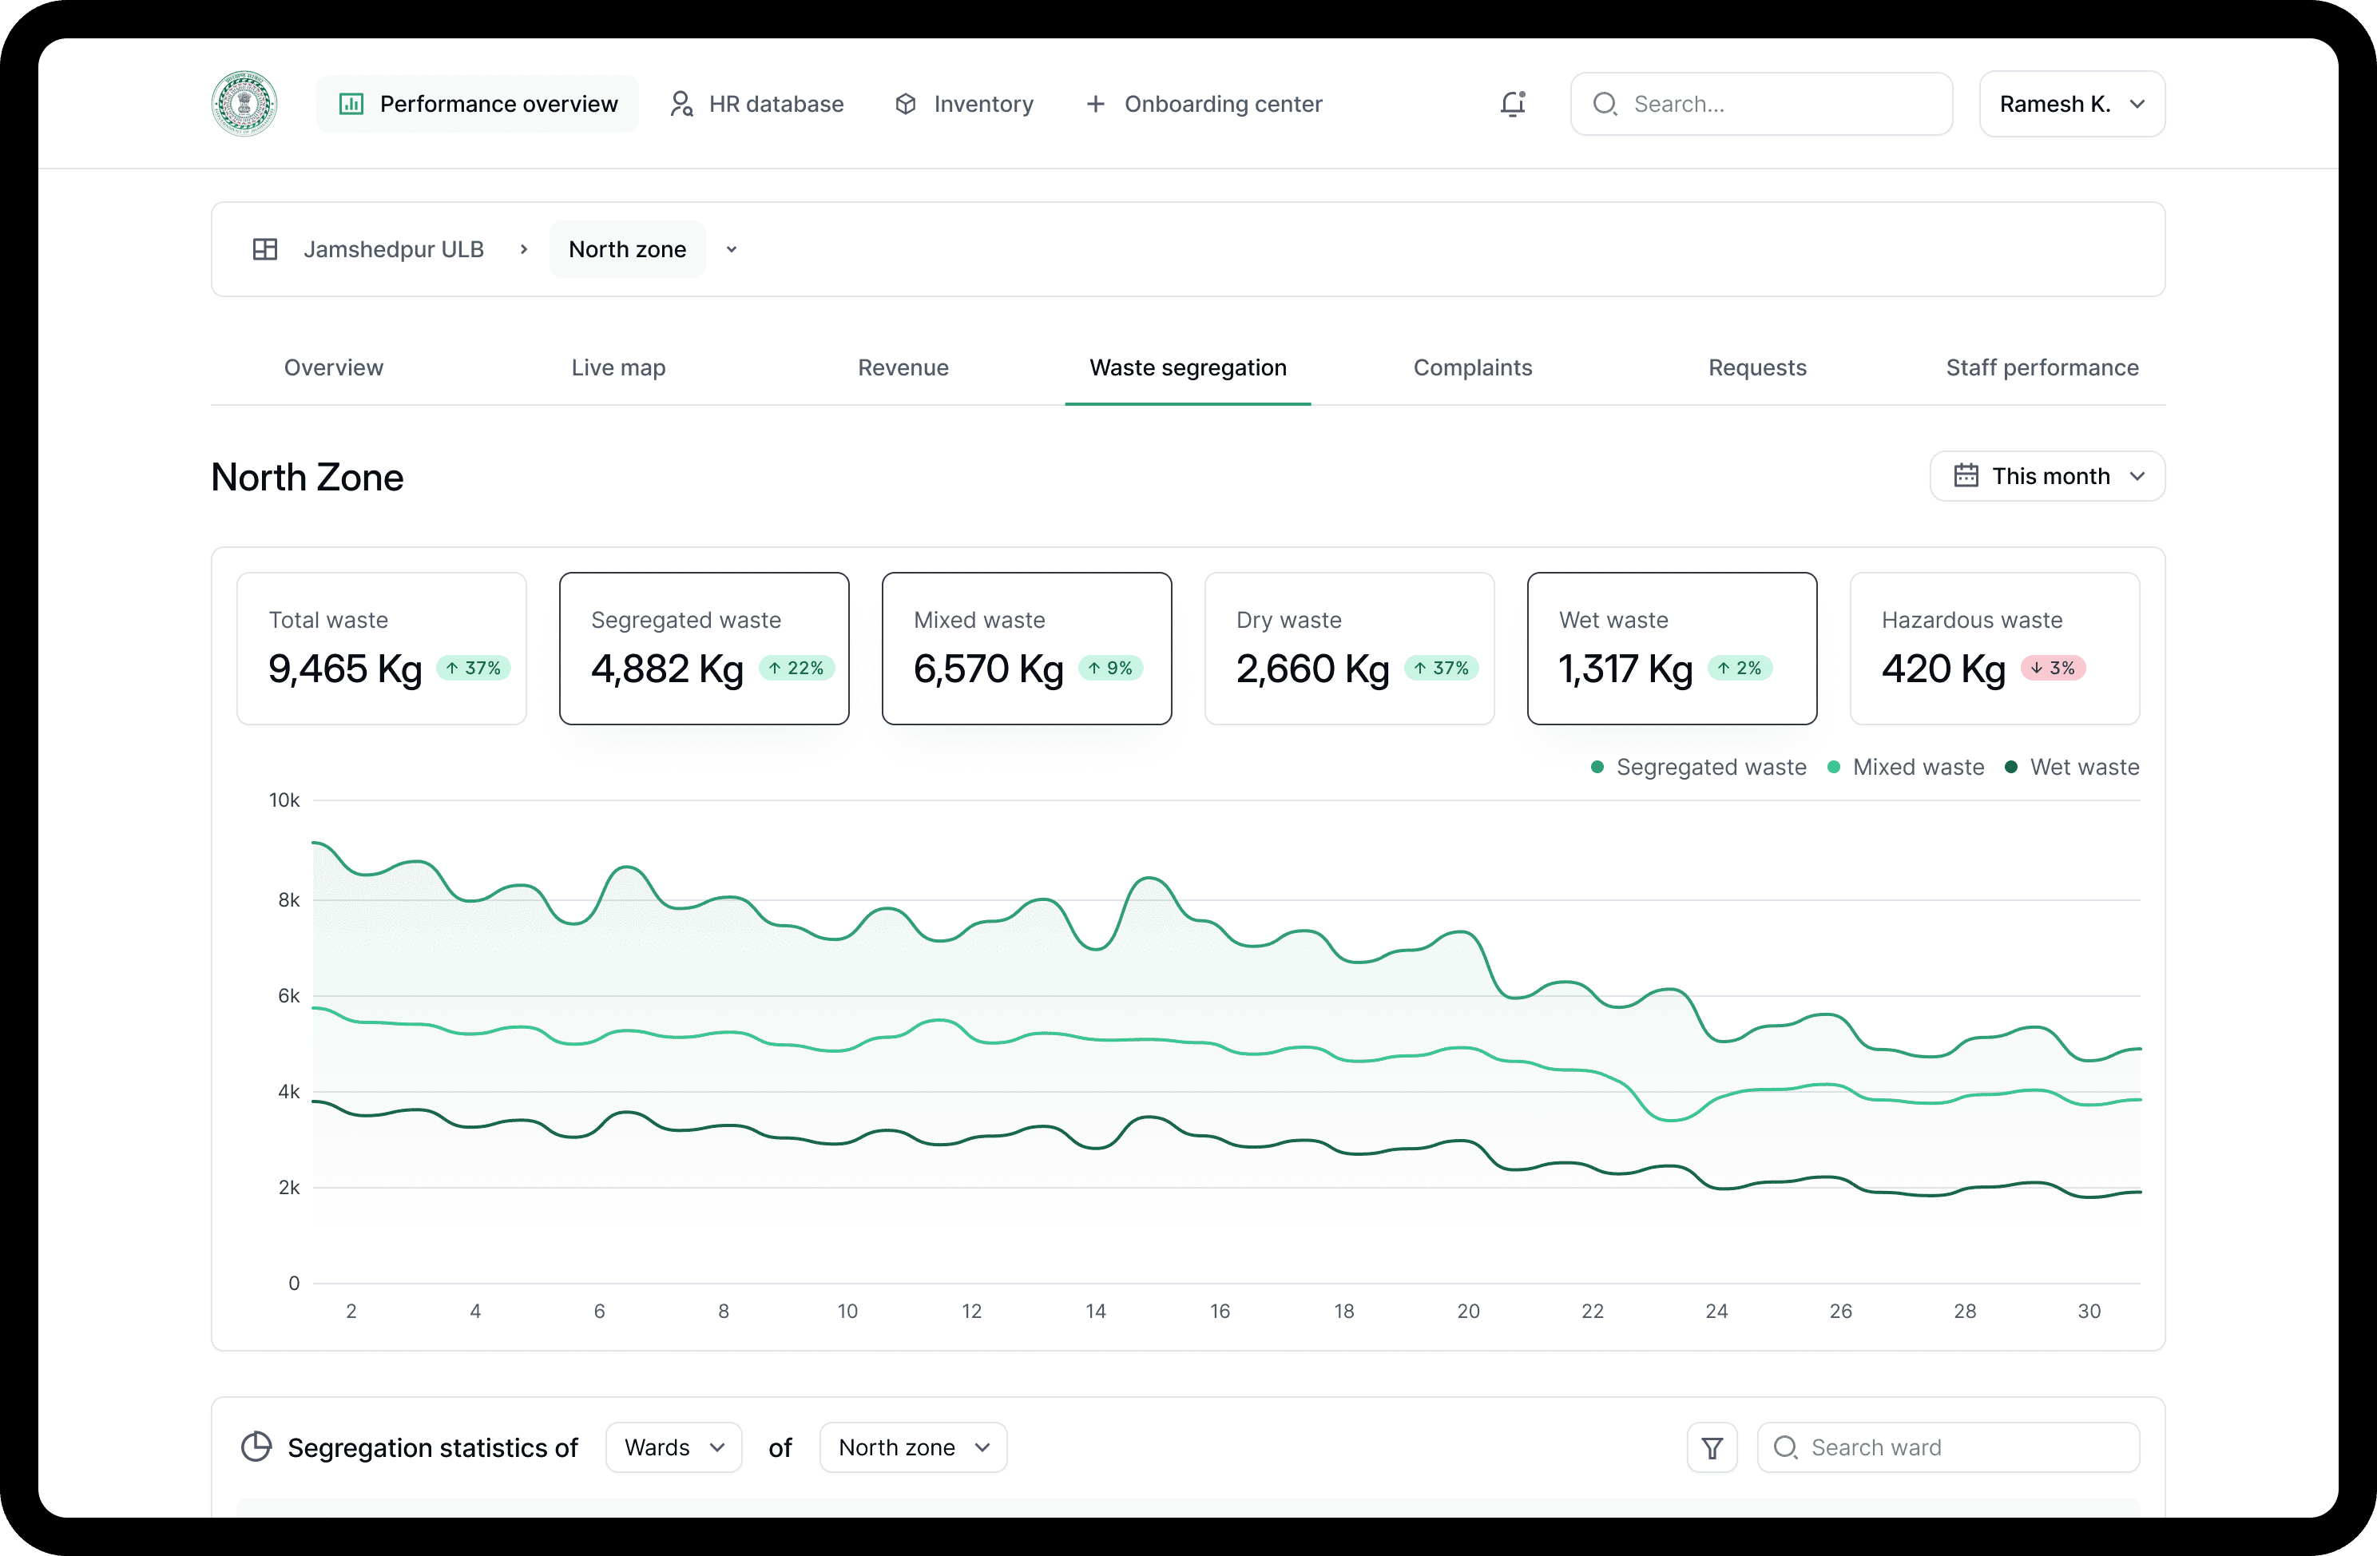Go to Performance overview
2377x1556 pixels.
478,104
